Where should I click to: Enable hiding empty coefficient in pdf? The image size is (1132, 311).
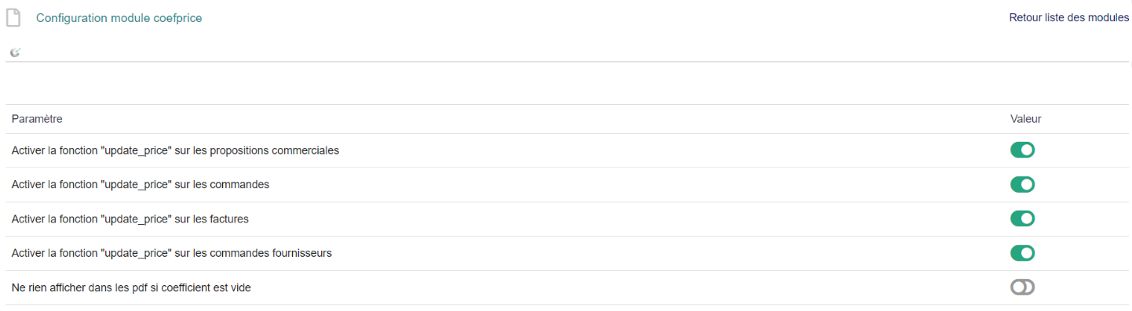click(1022, 287)
